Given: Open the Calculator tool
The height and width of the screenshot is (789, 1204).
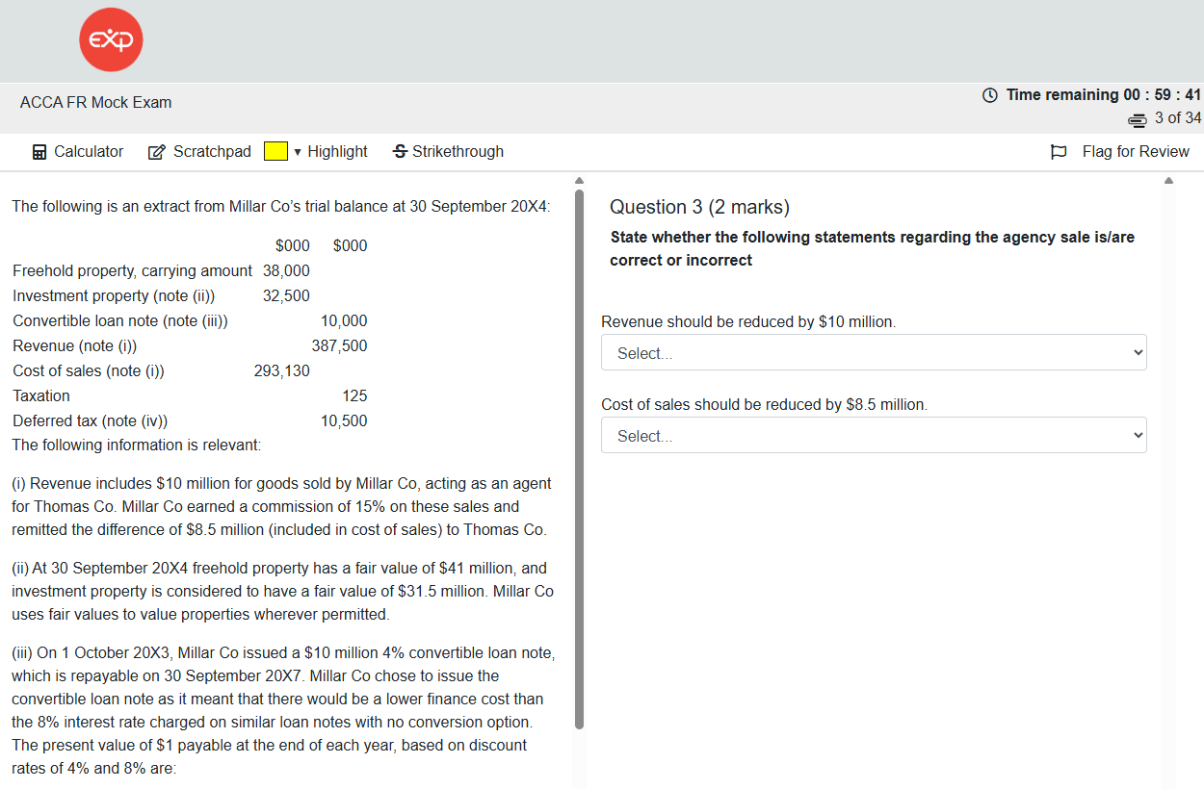Looking at the screenshot, I should coord(78,151).
